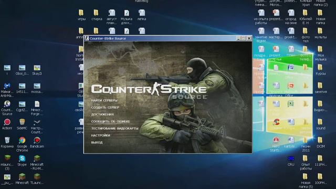Open ДОСТИЖЕНИЯ from the main menu
Screen dimensions: 336x189
tap(102, 114)
